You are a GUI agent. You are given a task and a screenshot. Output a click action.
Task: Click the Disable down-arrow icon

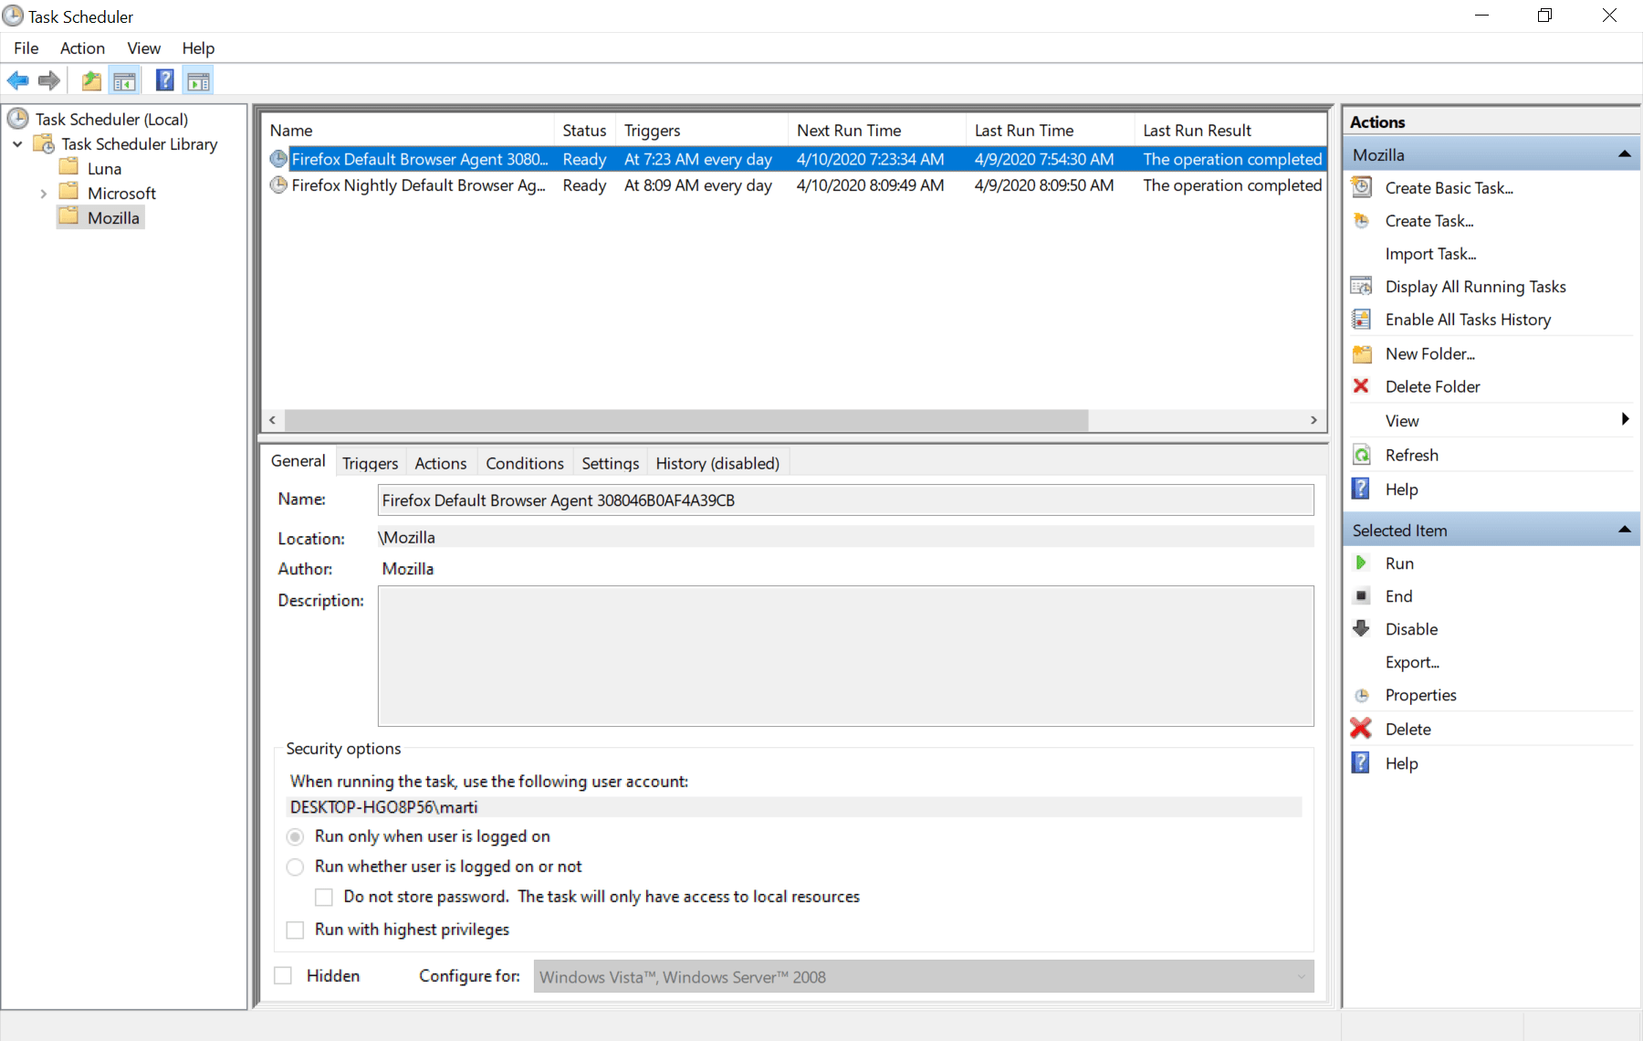[x=1361, y=629]
